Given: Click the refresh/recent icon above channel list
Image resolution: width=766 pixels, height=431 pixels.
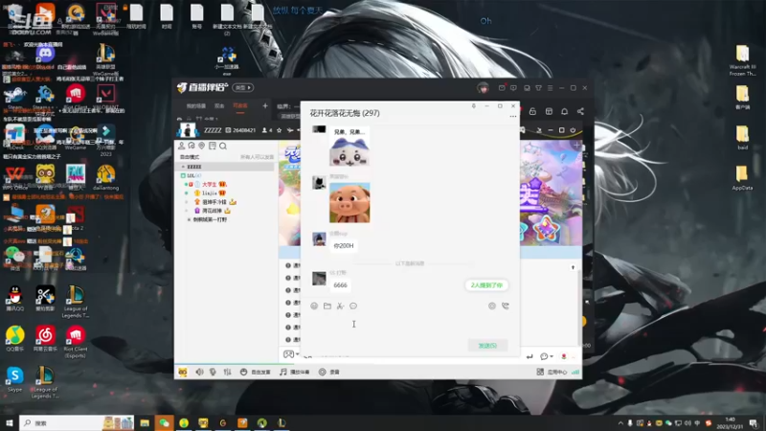Looking at the screenshot, I should (x=191, y=146).
